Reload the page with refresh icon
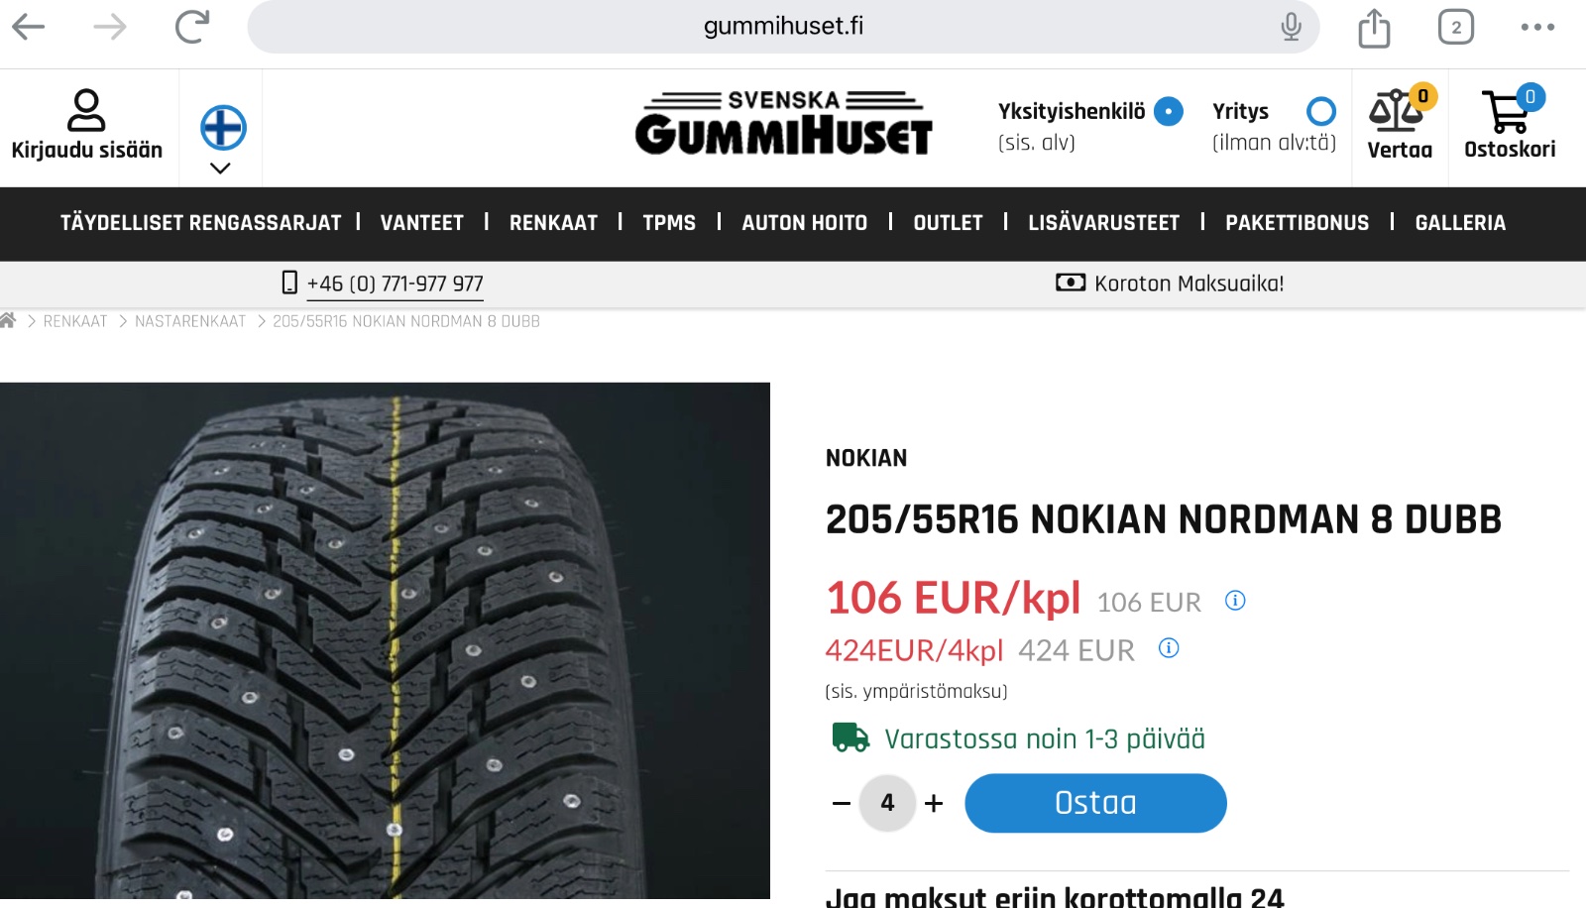1586x908 pixels. click(x=192, y=27)
